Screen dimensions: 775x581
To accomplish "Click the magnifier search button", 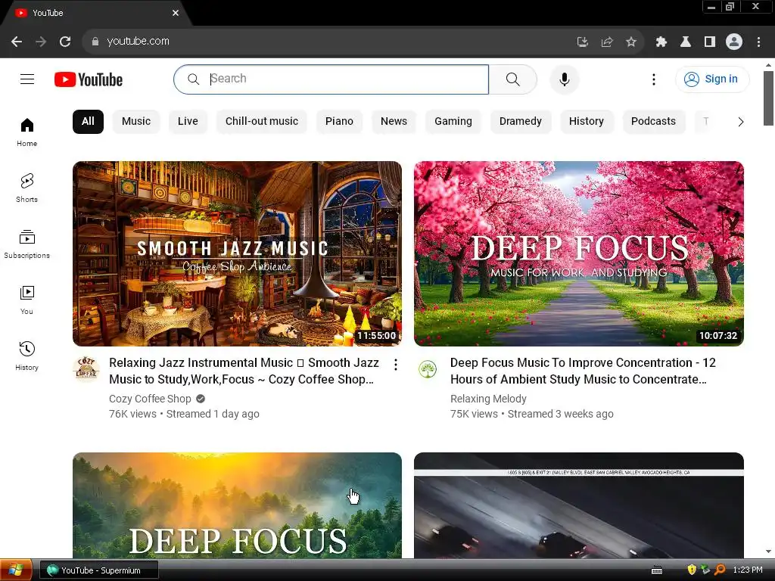I will pyautogui.click(x=513, y=79).
